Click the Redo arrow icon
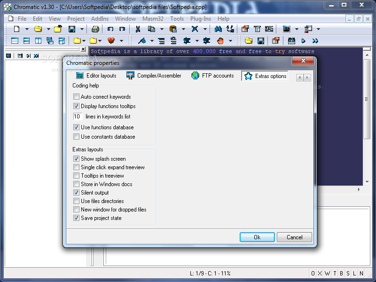Screen dimensions: 376x282 point(122,29)
